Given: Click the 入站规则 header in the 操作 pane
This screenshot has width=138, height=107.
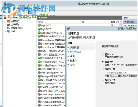Looking at the screenshot, I should pyautogui.click(x=130, y=22).
